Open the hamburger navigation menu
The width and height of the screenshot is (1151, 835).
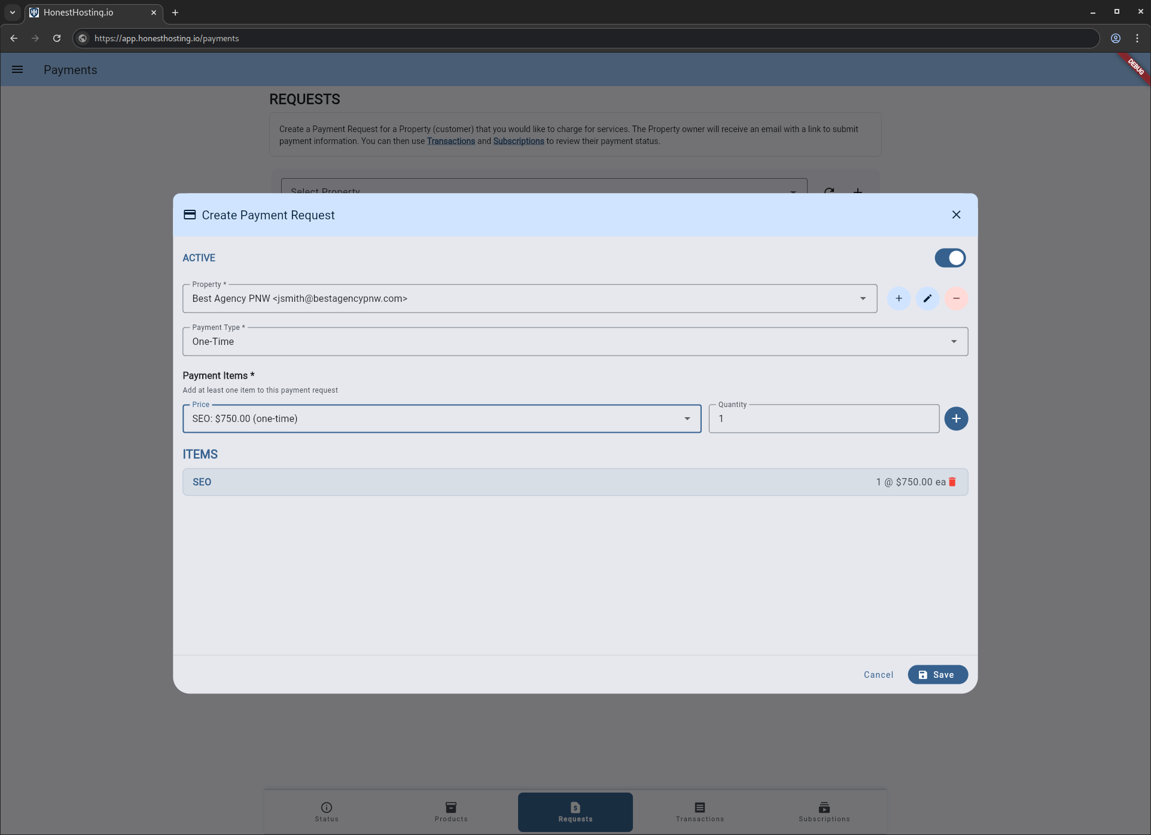pyautogui.click(x=17, y=69)
